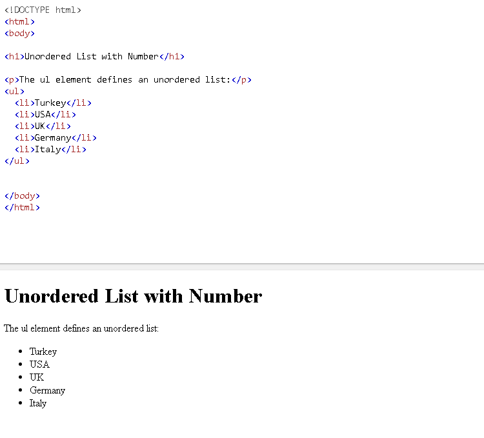Click the rendered 'UK' list item
Viewport: 484px width, 438px height.
tap(37, 377)
